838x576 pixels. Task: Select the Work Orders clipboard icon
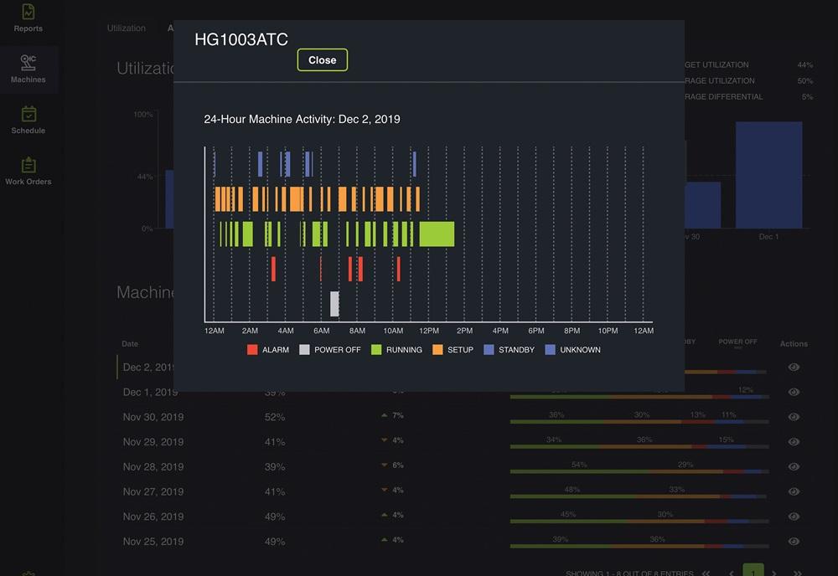tap(28, 170)
